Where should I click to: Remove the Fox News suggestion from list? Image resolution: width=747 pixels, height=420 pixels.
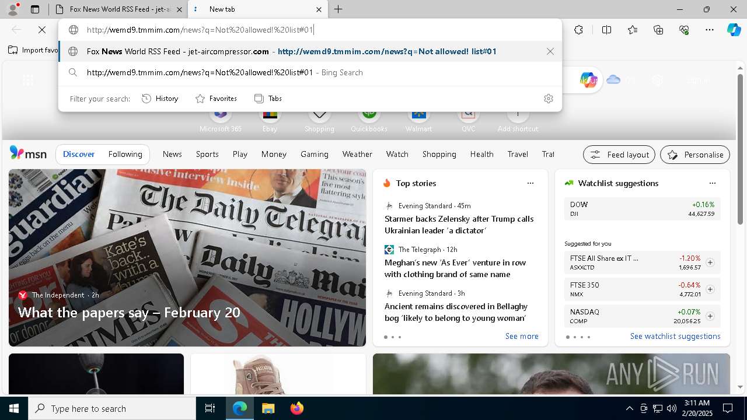550,51
